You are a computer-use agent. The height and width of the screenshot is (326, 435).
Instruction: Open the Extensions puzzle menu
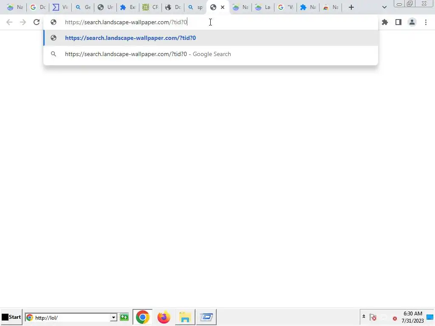385,22
